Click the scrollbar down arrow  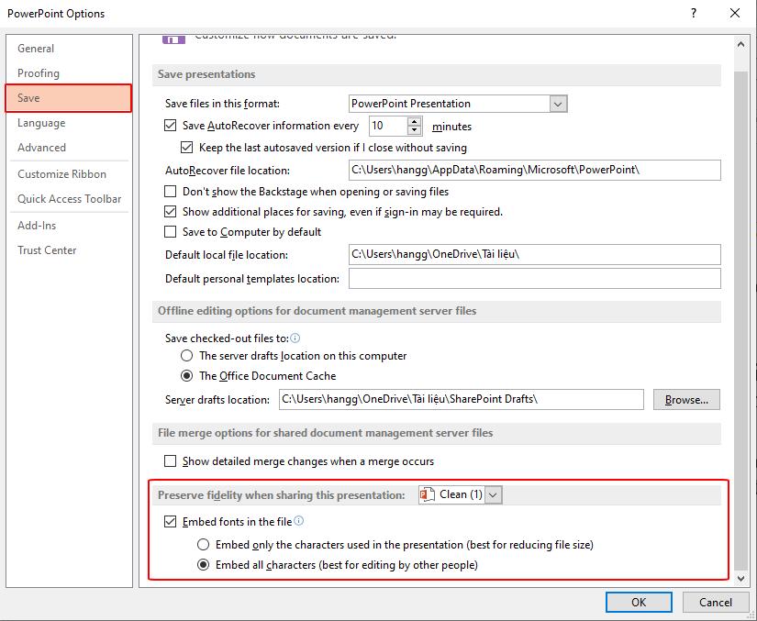click(740, 578)
